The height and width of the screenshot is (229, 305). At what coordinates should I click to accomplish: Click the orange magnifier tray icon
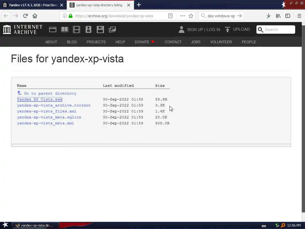point(283,225)
